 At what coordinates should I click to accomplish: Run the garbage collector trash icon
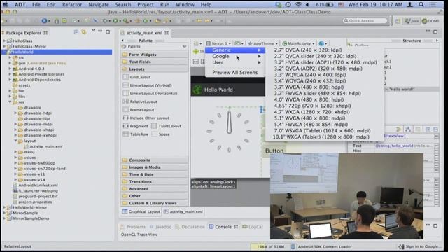tap(293, 246)
